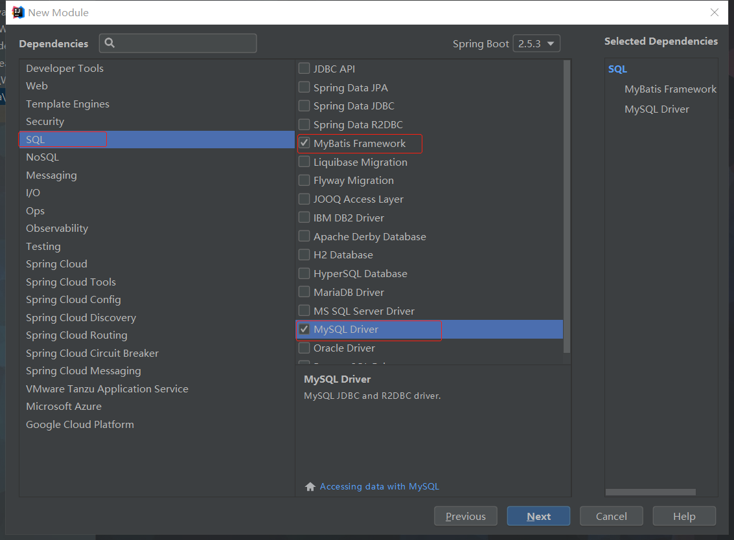Select Spring Cloud category

pos(157,264)
